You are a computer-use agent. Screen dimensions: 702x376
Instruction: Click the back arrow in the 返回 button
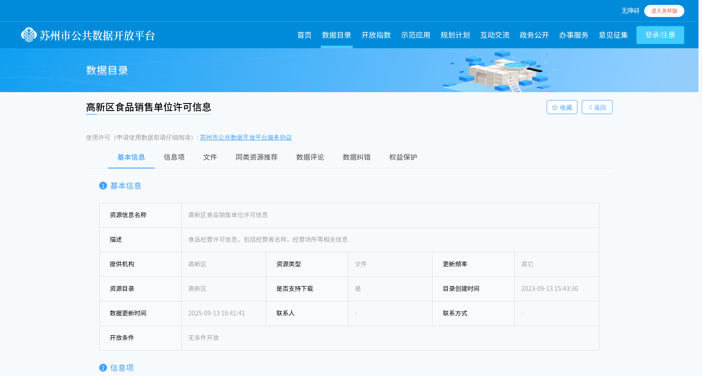tap(591, 107)
